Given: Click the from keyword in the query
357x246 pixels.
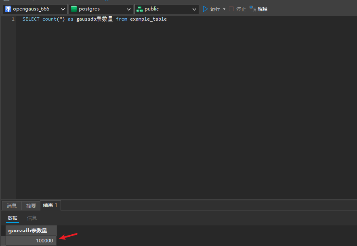Looking at the screenshot, I should pyautogui.click(x=122, y=19).
